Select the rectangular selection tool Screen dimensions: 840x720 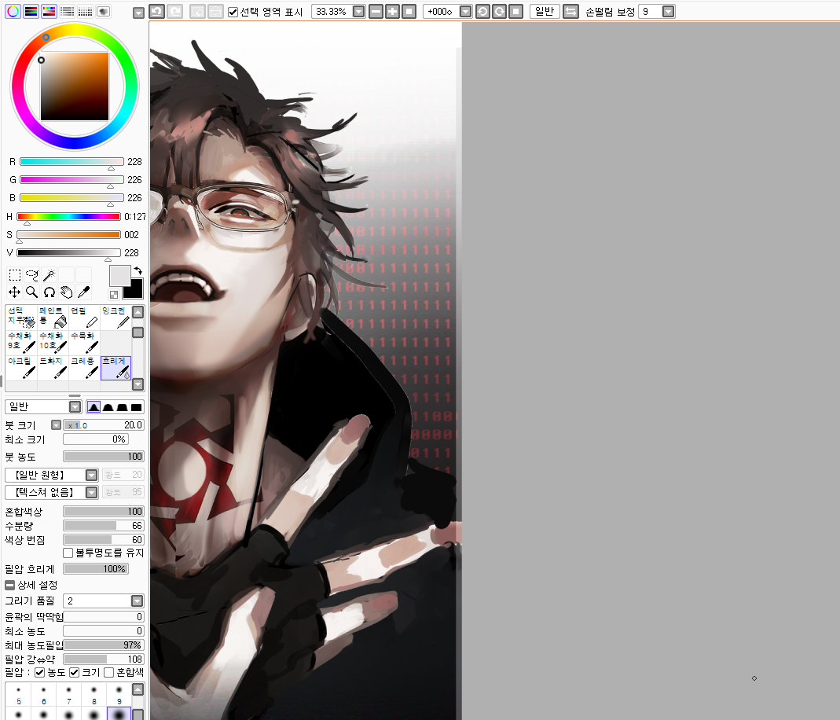pos(15,275)
